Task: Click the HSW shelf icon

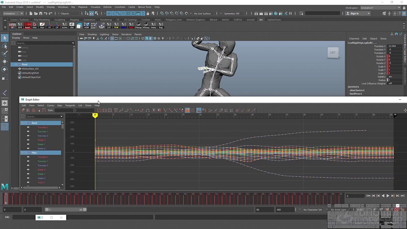Action: [86, 25]
